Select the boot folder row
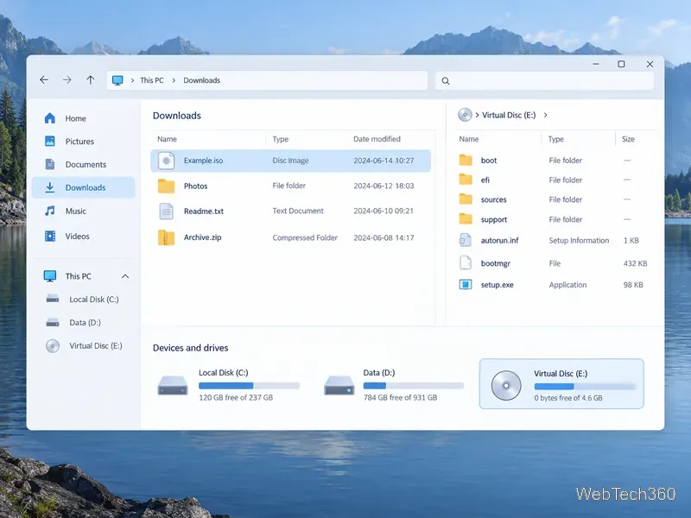 coord(555,161)
